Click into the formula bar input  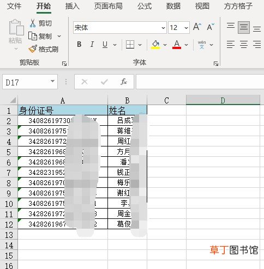tap(200, 82)
